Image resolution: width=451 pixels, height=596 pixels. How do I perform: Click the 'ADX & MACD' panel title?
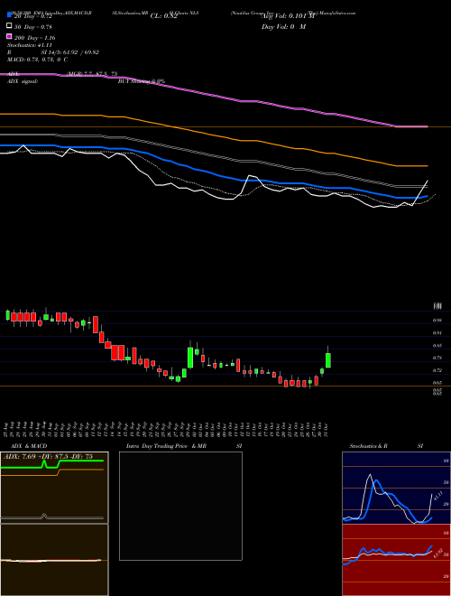click(29, 446)
